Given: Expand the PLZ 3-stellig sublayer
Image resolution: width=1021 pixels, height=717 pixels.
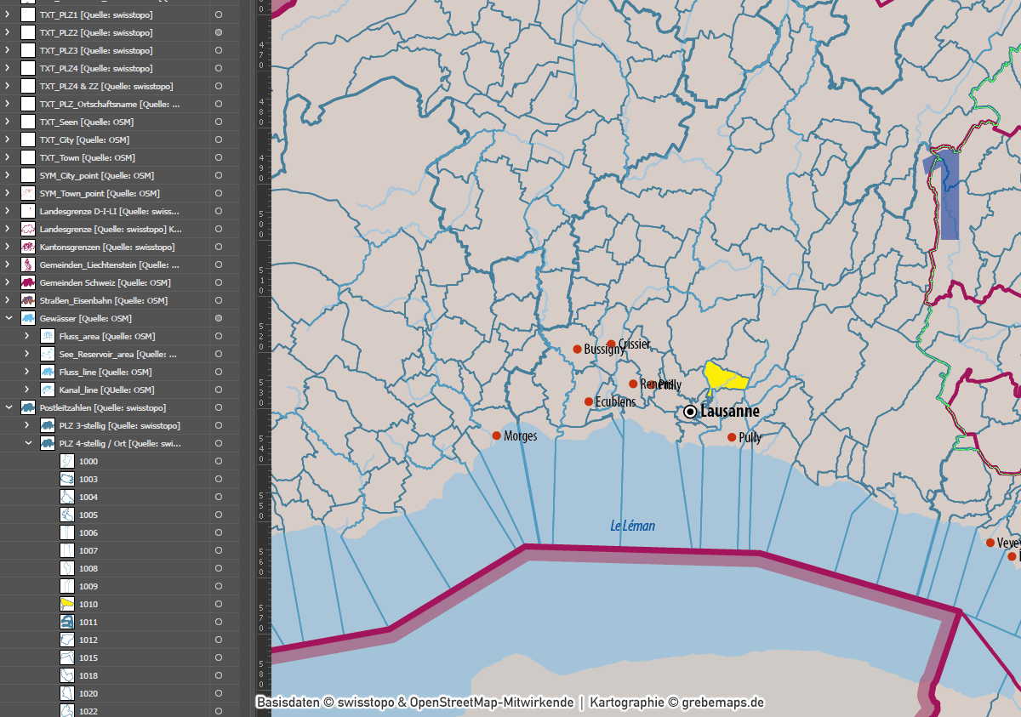Looking at the screenshot, I should point(26,425).
